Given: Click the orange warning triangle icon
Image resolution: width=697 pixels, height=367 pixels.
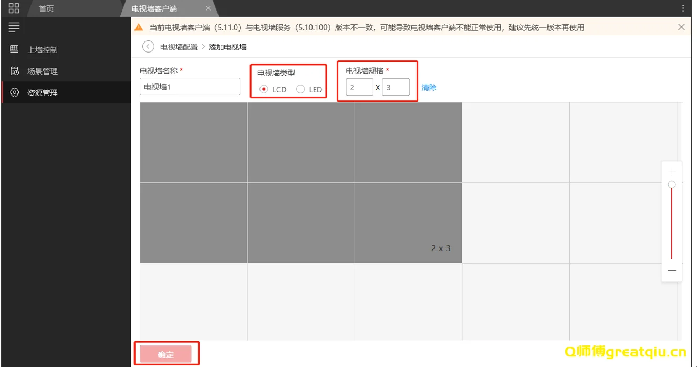Looking at the screenshot, I should click(x=139, y=27).
